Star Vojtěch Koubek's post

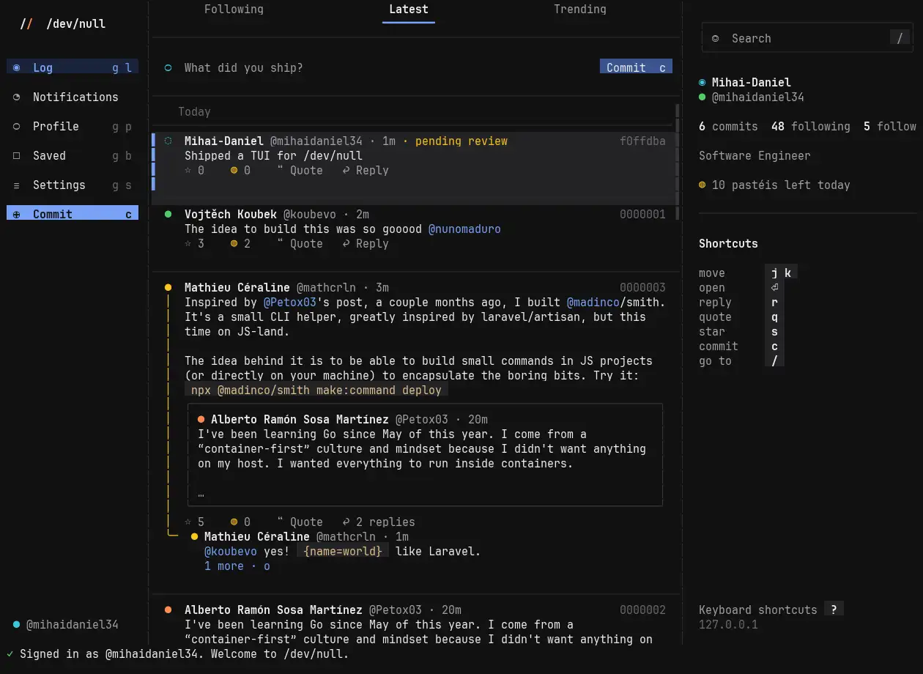(x=188, y=243)
